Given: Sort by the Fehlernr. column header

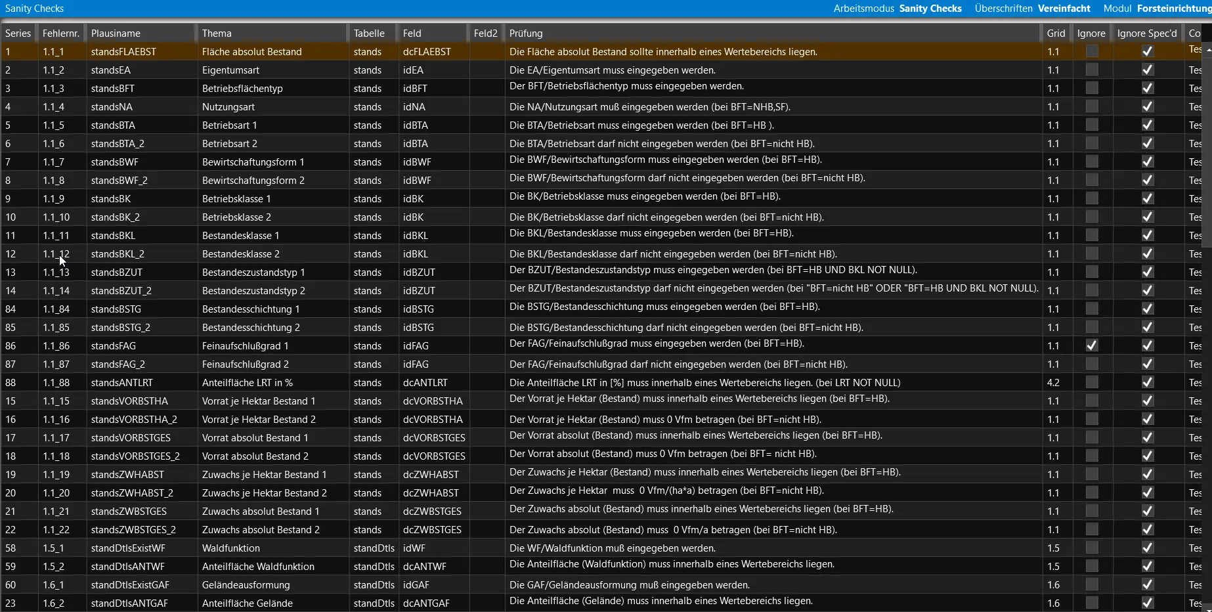Looking at the screenshot, I should pos(61,33).
